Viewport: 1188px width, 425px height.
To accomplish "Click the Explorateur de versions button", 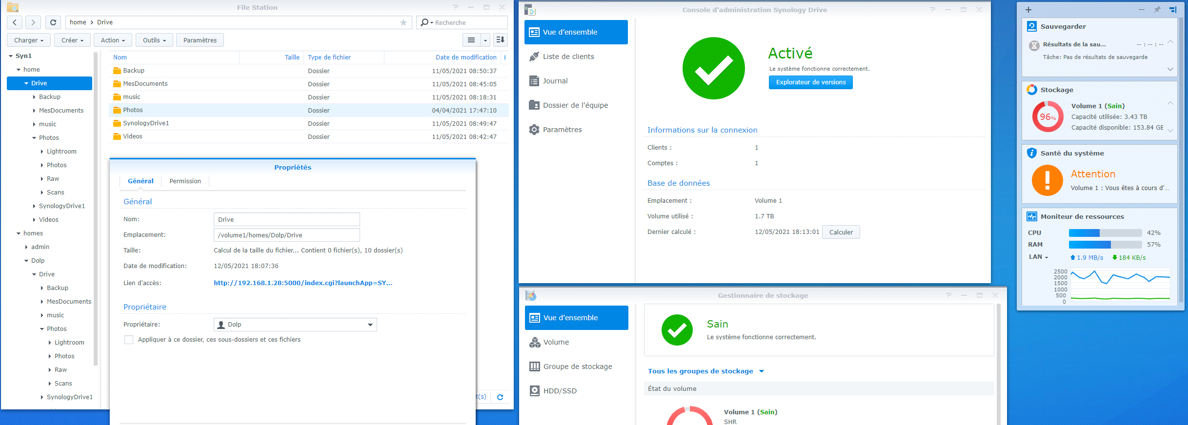I will click(811, 82).
